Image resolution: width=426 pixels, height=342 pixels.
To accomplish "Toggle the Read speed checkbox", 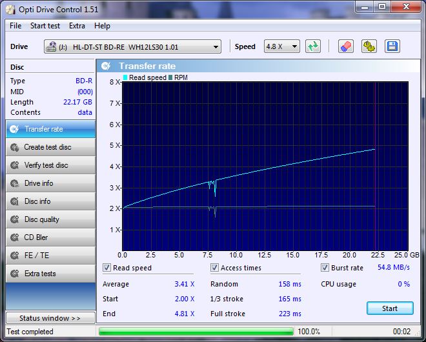I will pos(107,268).
